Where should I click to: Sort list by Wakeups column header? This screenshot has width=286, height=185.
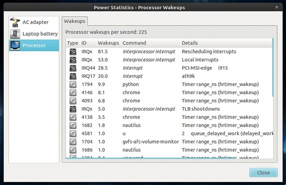tap(109, 43)
